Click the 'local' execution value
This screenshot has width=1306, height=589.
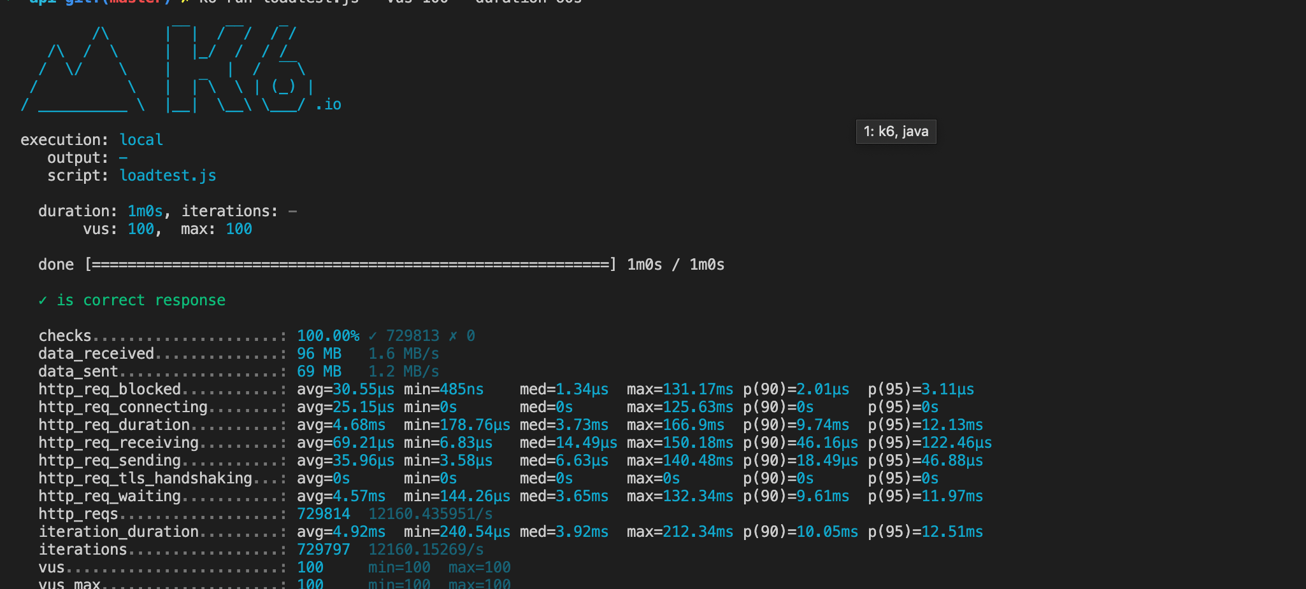141,140
